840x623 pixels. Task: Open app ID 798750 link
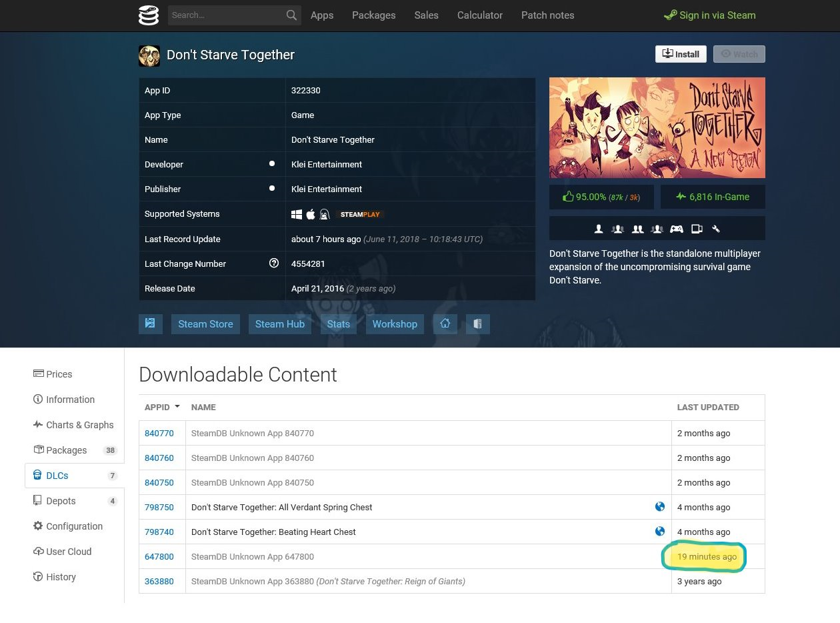click(x=159, y=507)
